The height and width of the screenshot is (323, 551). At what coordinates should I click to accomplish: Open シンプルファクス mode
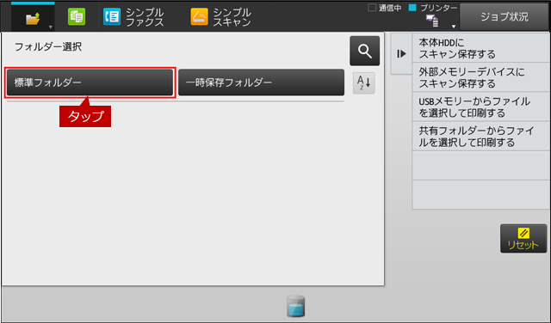tap(133, 17)
